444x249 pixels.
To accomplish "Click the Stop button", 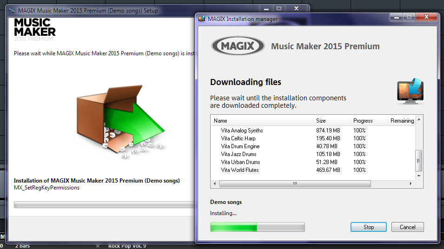I will [368, 227].
